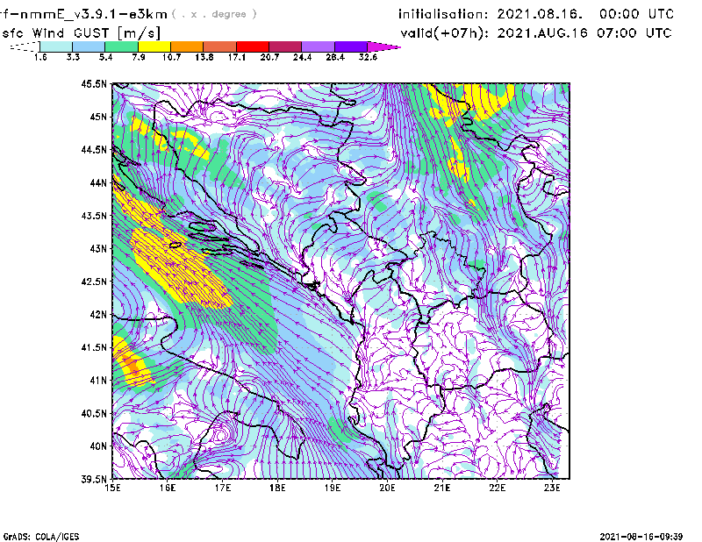Click the "41.5N" latitude label
Image resolution: width=702 pixels, height=542 pixels.
(x=94, y=347)
